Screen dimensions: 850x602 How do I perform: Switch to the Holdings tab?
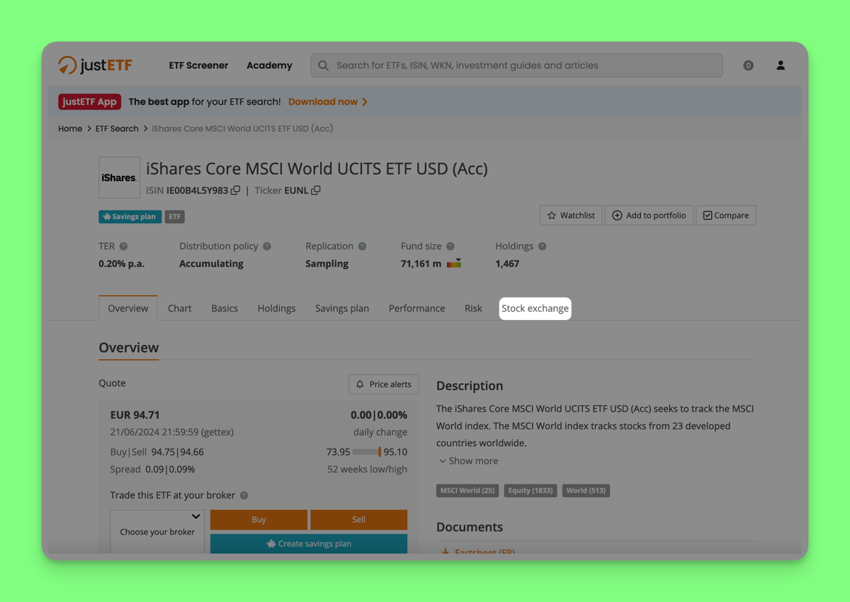276,309
